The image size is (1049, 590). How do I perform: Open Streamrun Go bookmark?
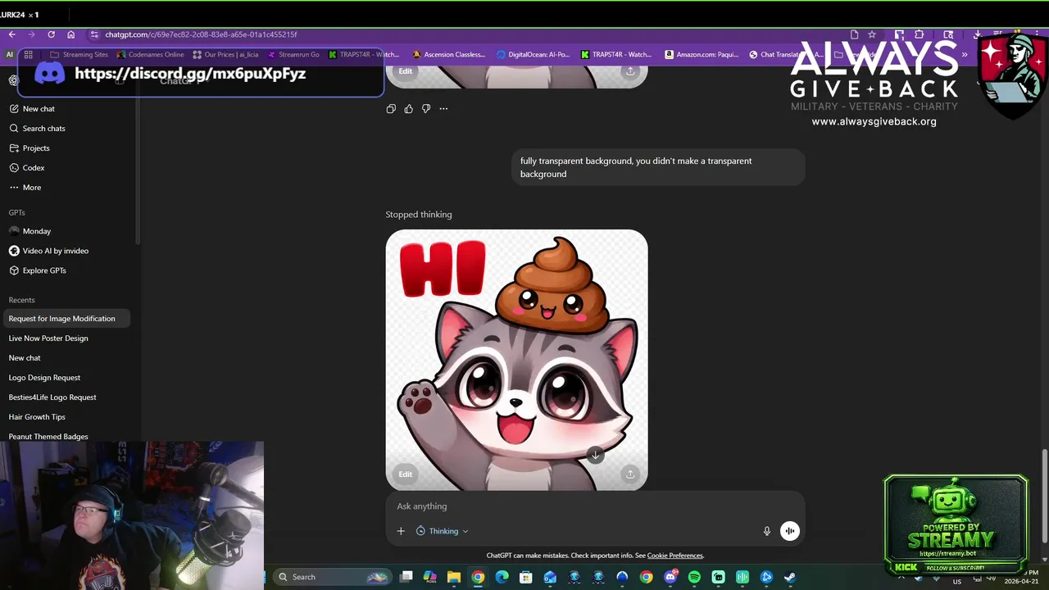[x=293, y=55]
